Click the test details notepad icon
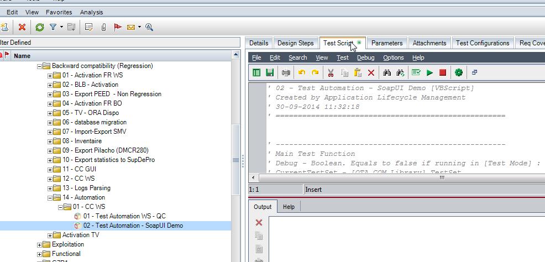 click(x=88, y=27)
